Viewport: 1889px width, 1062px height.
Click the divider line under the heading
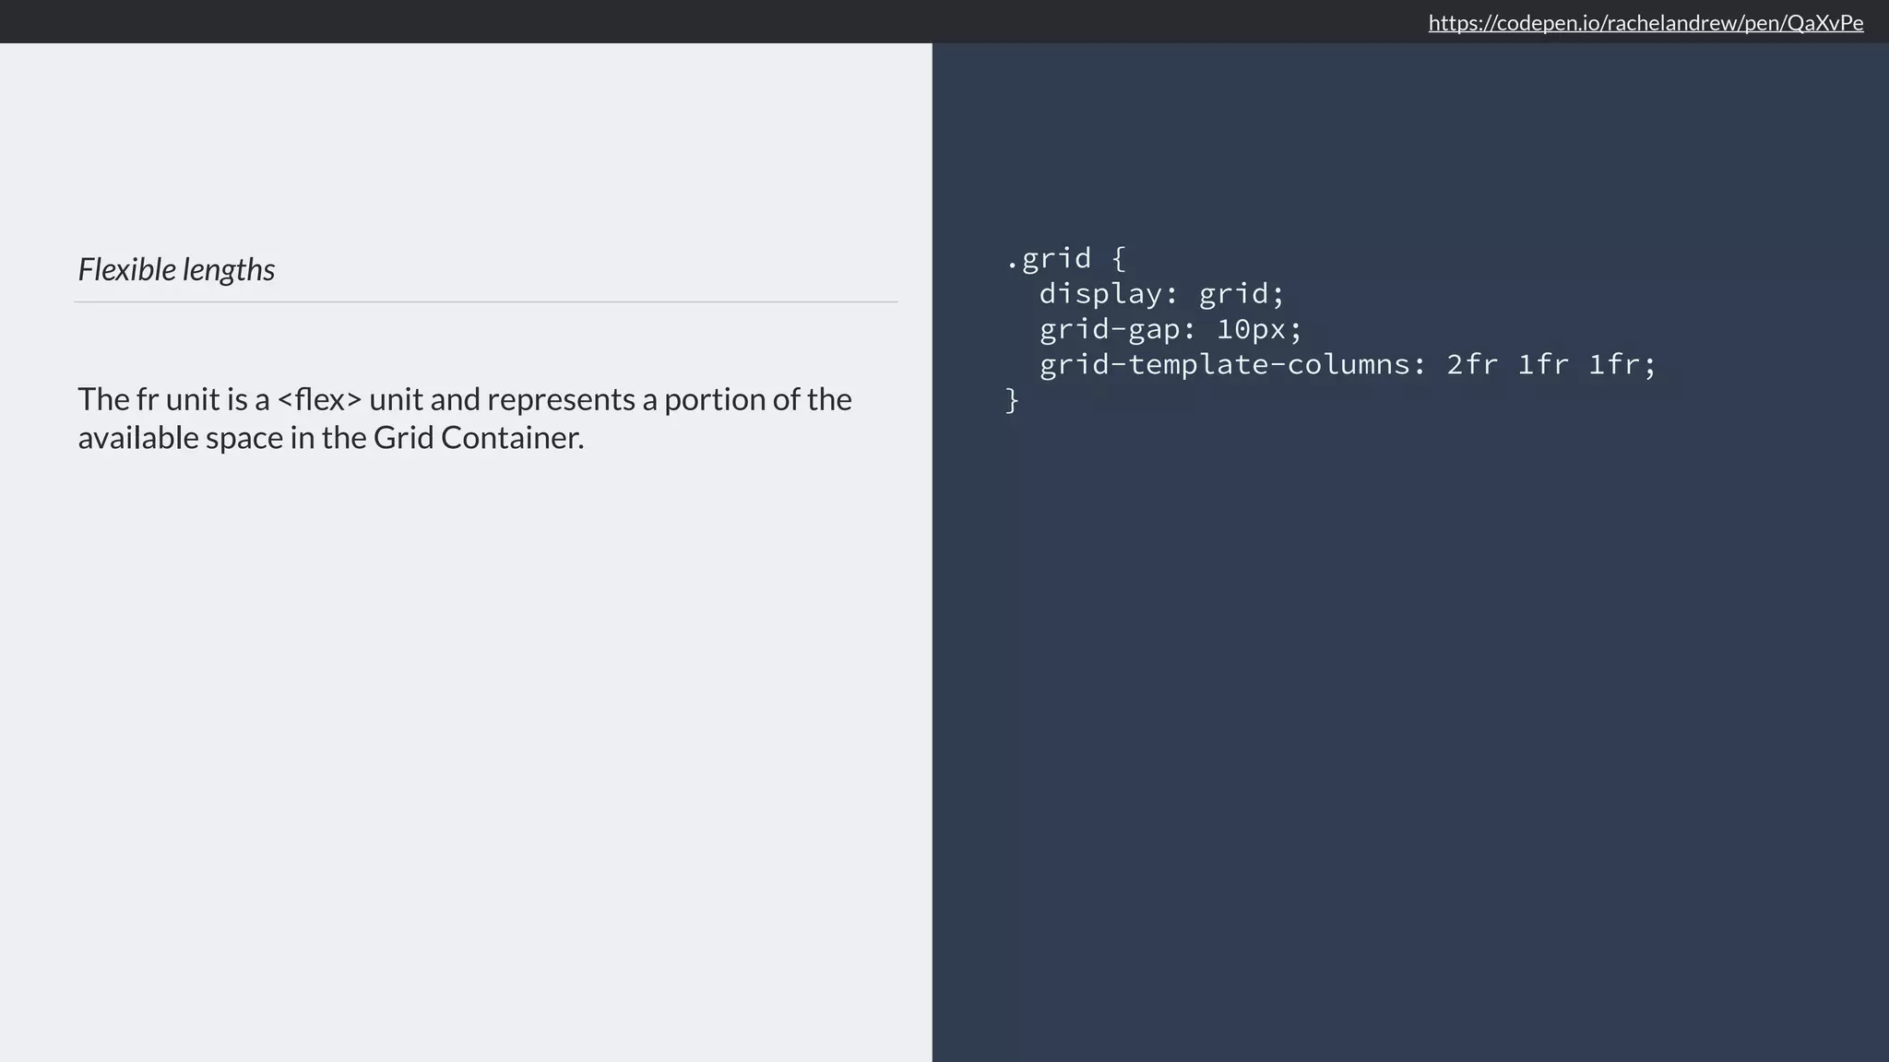point(485,301)
